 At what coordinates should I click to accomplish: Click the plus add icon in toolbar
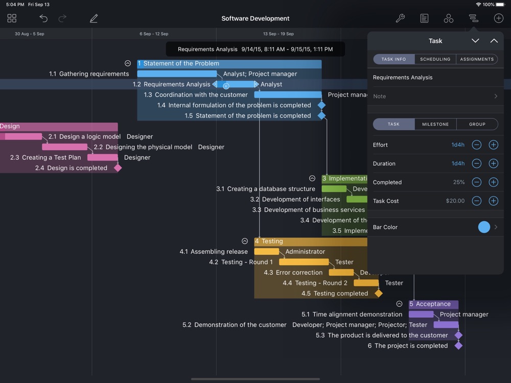[498, 18]
